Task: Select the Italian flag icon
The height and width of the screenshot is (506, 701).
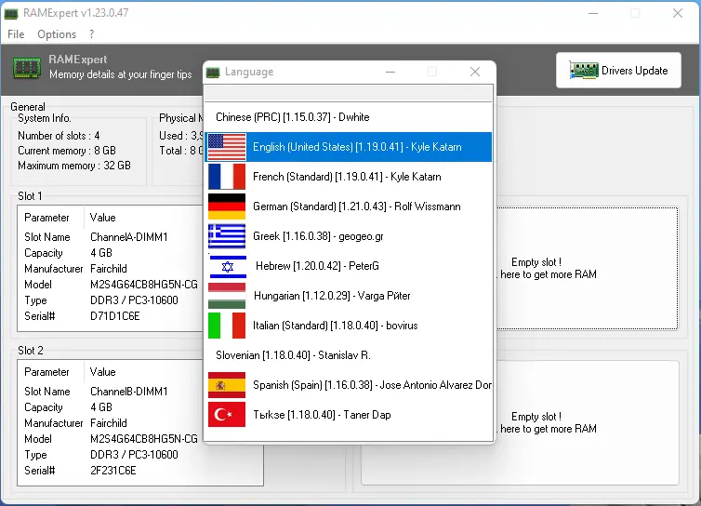Action: 227,326
